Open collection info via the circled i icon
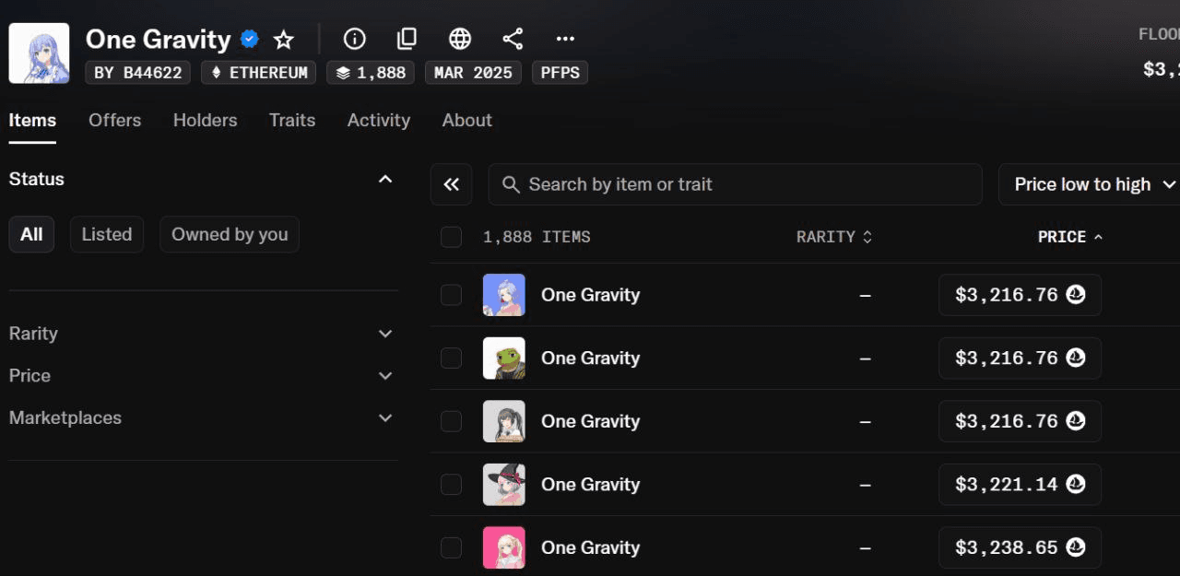1180x576 pixels. click(354, 39)
